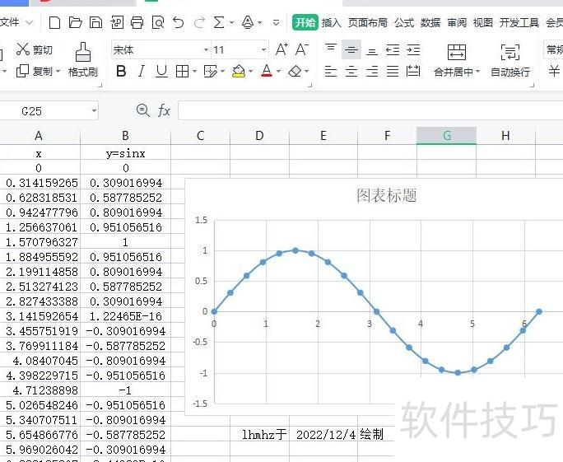
Task: Open the 页面布局 (Page Layout) tab
Action: [368, 22]
